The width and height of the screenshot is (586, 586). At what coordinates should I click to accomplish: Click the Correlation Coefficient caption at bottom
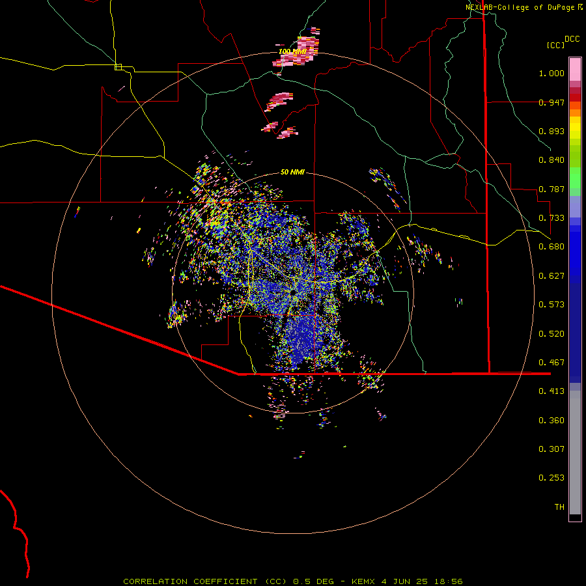[293, 581]
